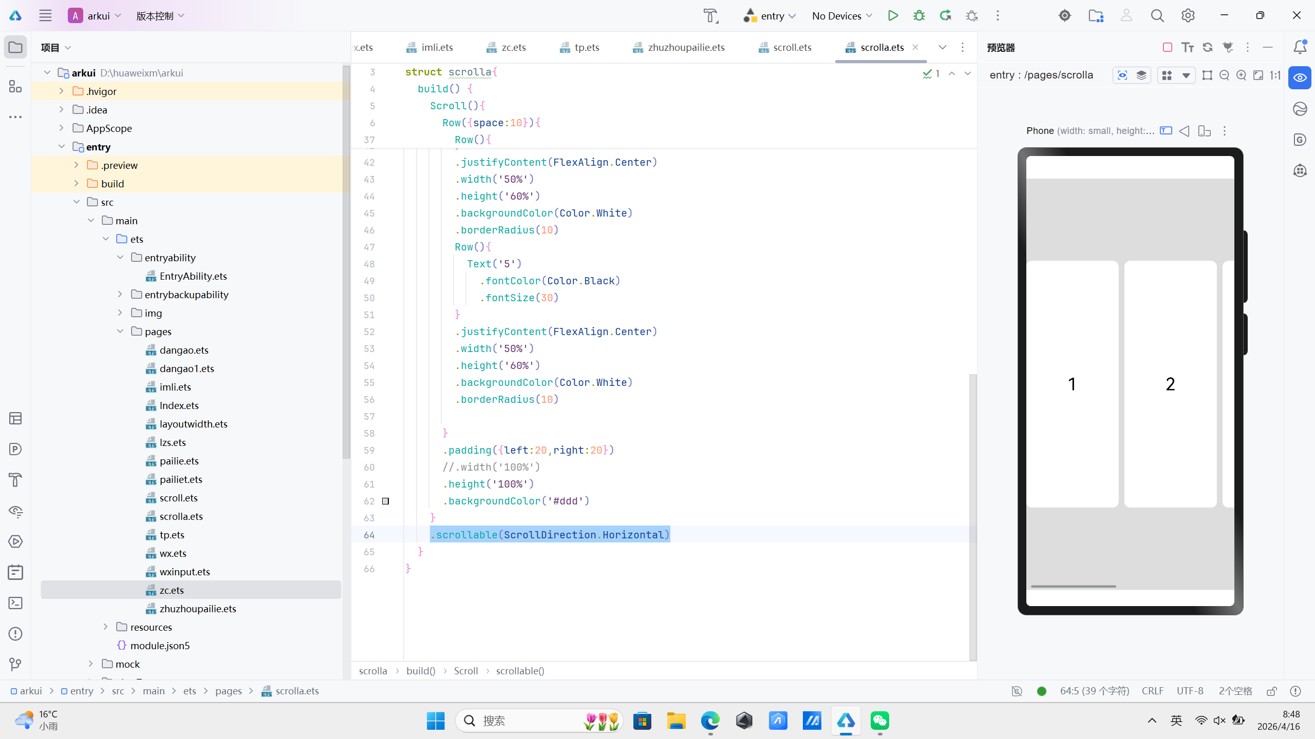
Task: Click the green Run button
Action: click(x=893, y=15)
